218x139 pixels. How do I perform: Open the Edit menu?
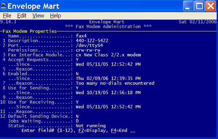tap(22, 16)
